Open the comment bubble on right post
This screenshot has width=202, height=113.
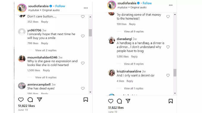[119, 101]
